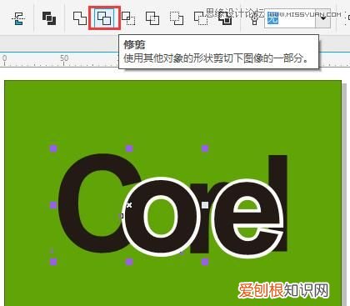The width and height of the screenshot is (350, 306).
Task: Click the Simplify shaping icon
Action: (152, 18)
